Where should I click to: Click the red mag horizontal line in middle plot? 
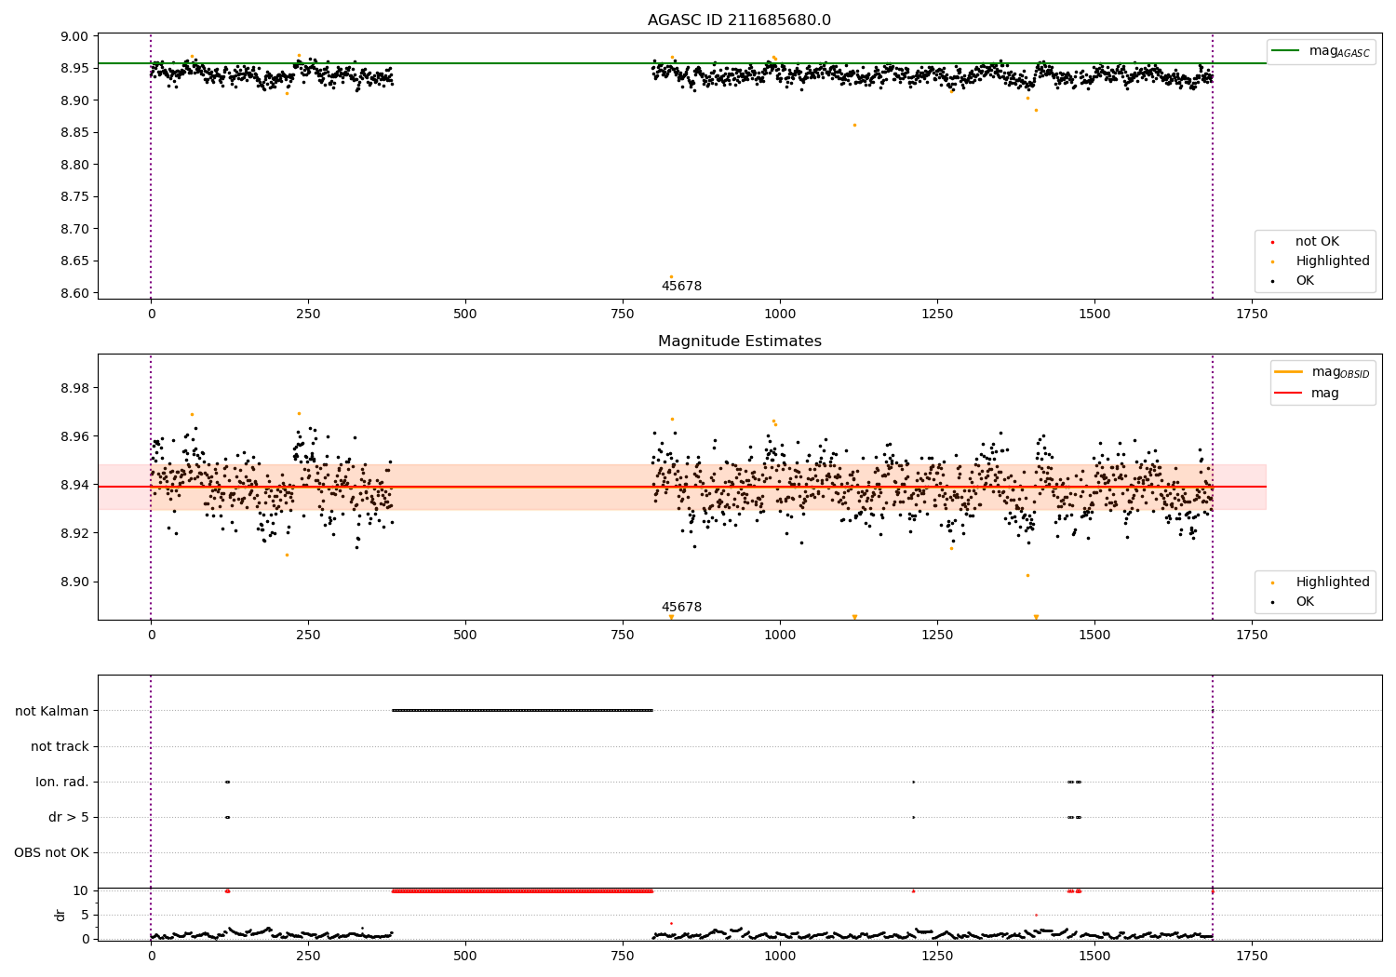(682, 487)
